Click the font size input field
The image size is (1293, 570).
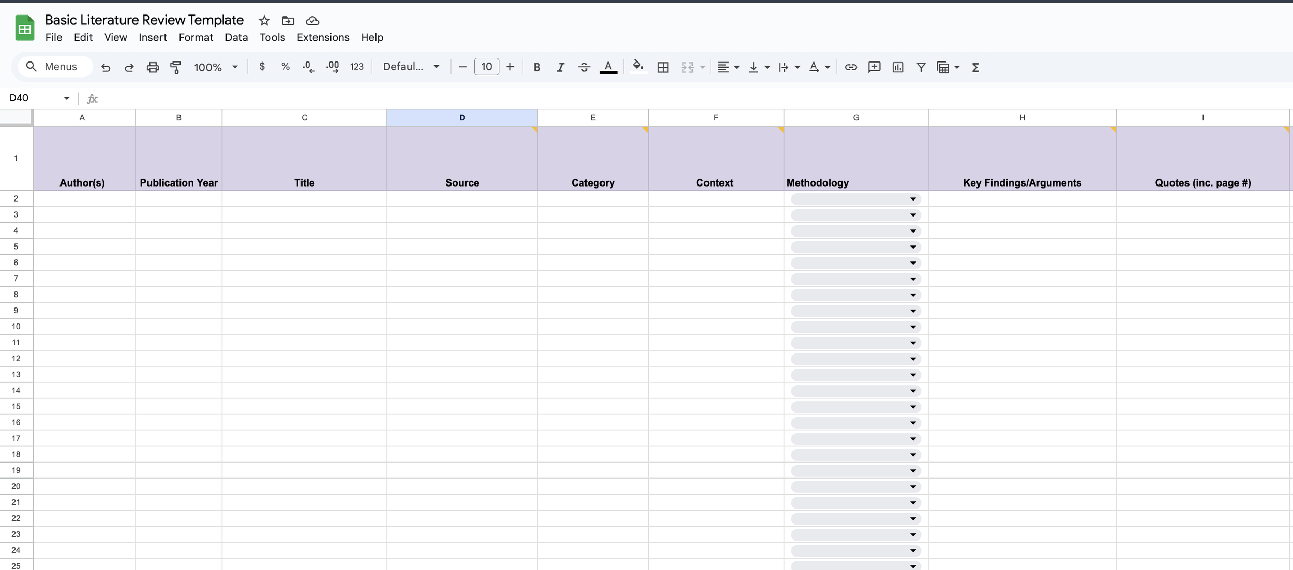(486, 67)
